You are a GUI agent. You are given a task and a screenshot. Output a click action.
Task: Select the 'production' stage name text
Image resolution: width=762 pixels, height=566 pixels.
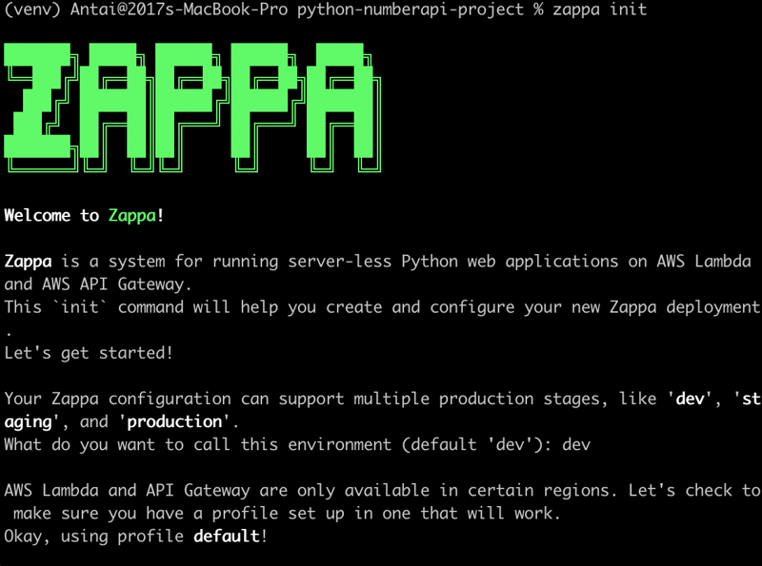176,421
